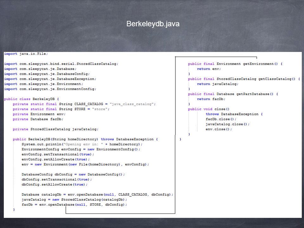Click the 'env.close();' statement
The width and height of the screenshot is (304, 228).
coord(219,129)
